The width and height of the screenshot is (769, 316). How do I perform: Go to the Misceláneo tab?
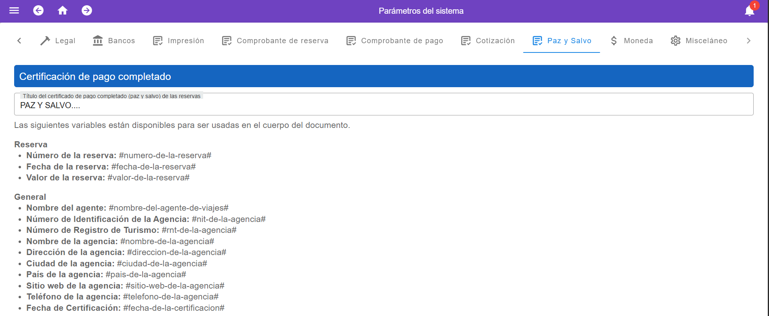point(699,41)
